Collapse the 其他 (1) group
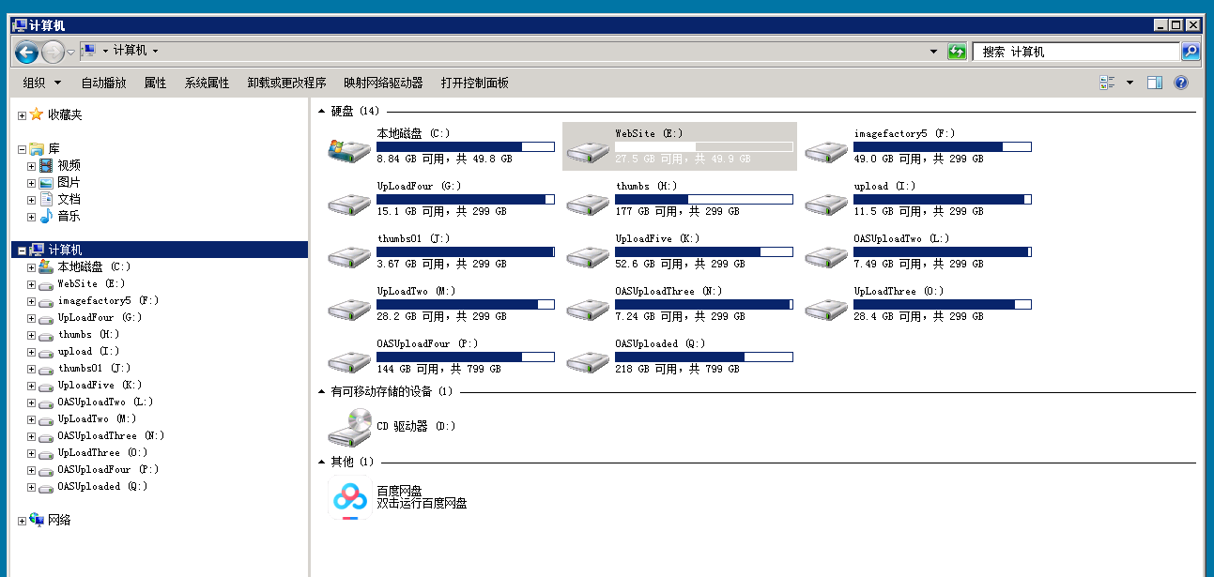1214x577 pixels. [322, 463]
